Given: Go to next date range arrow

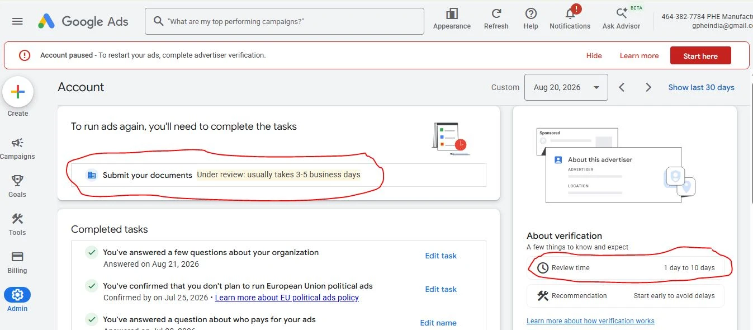Looking at the screenshot, I should tap(648, 87).
